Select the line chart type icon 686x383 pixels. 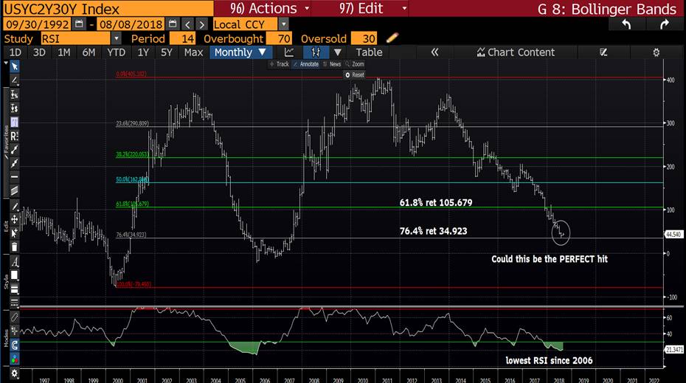click(x=289, y=52)
